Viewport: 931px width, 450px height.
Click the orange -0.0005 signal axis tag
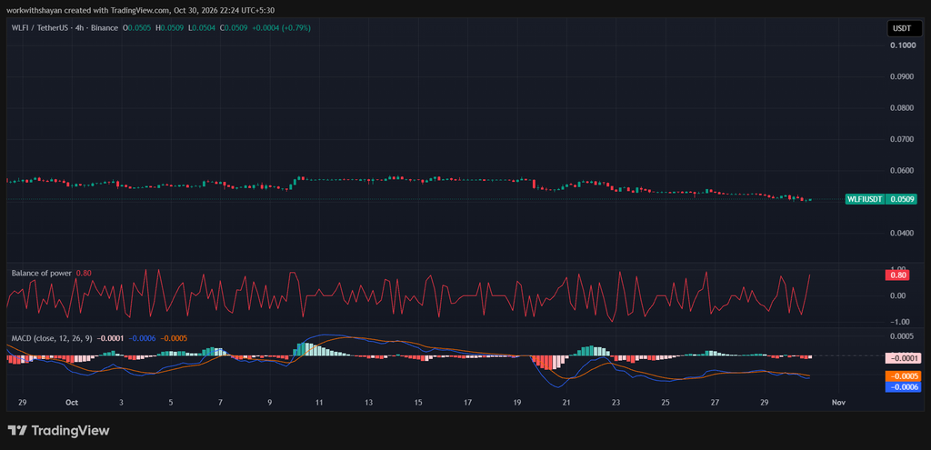901,376
